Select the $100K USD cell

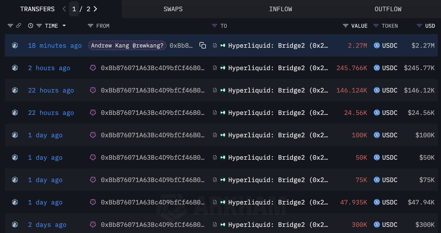point(425,135)
